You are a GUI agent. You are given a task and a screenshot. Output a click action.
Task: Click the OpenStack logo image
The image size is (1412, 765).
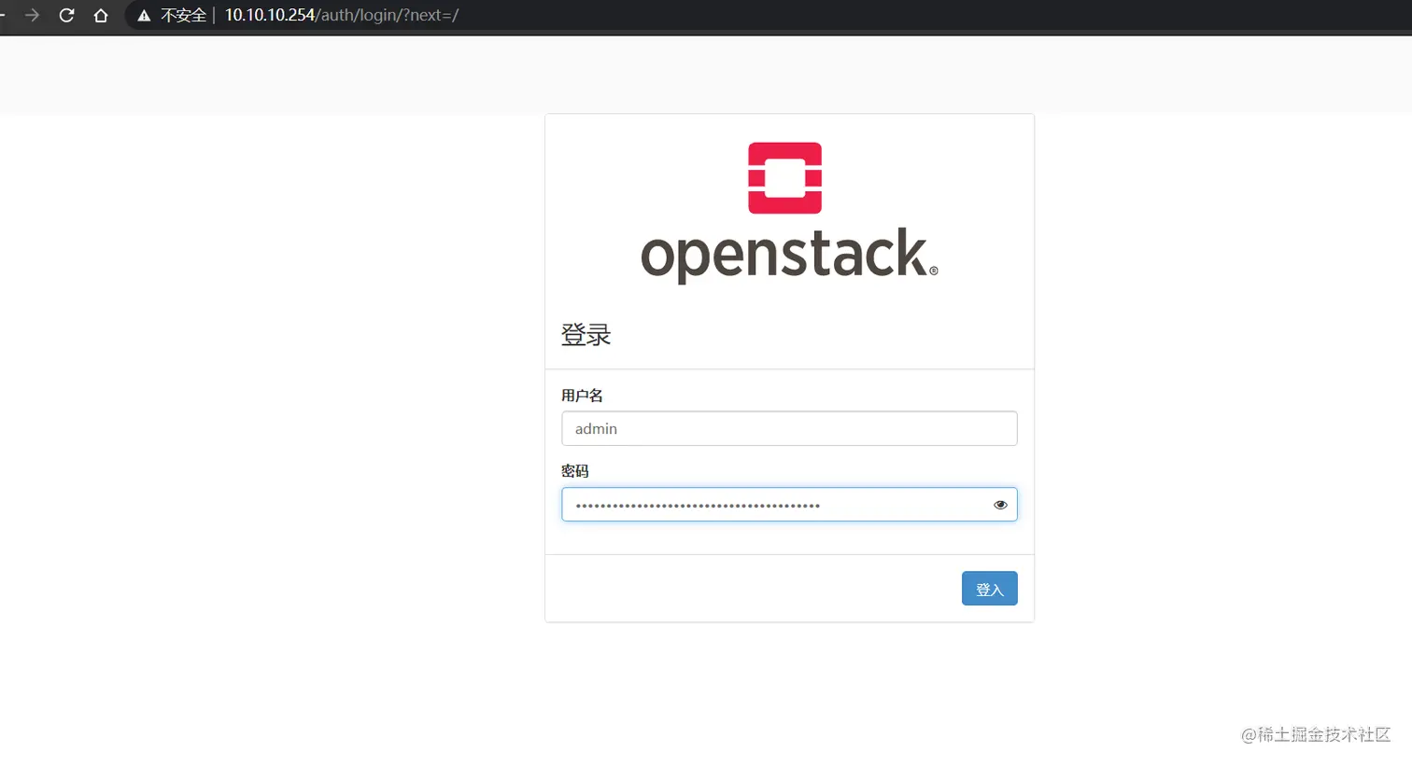point(789,213)
